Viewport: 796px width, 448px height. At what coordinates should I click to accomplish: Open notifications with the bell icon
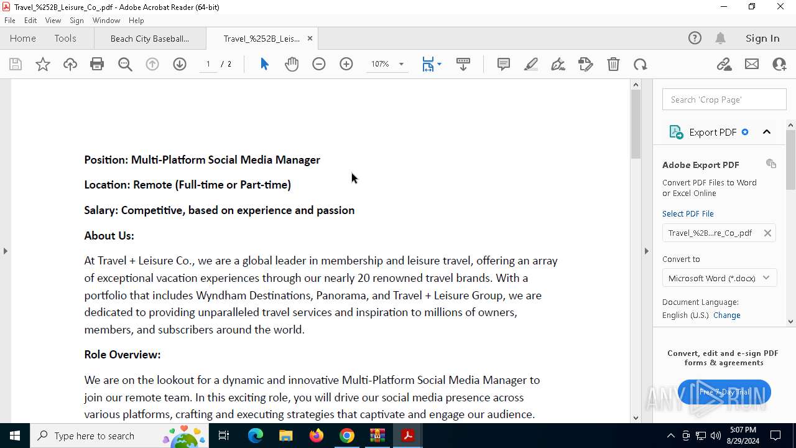720,38
